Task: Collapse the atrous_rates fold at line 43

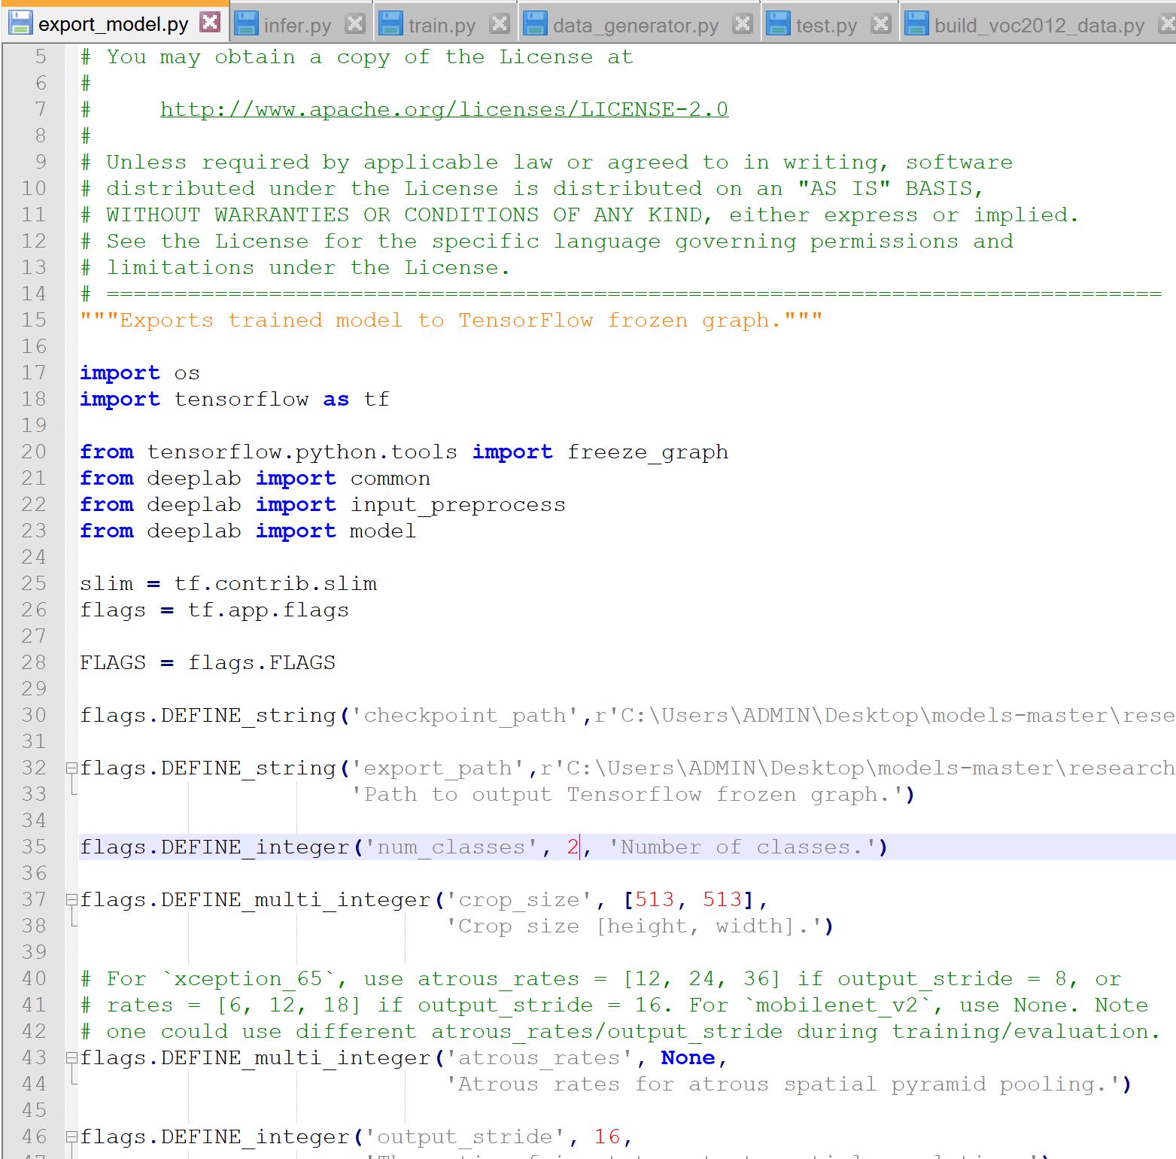Action: tap(70, 1057)
